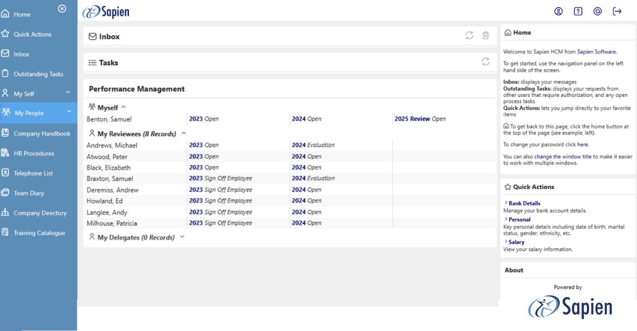Collapse the My Reviewees section

coord(184,133)
